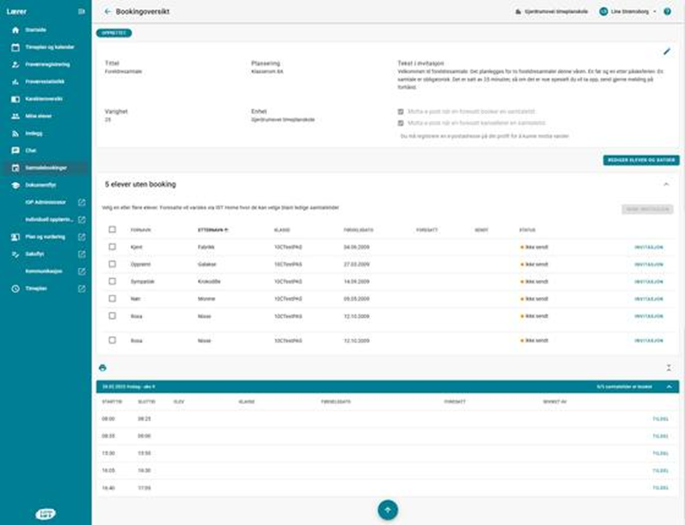Click the pencil edit icon
Viewport: 685px width, 525px height.
click(667, 51)
